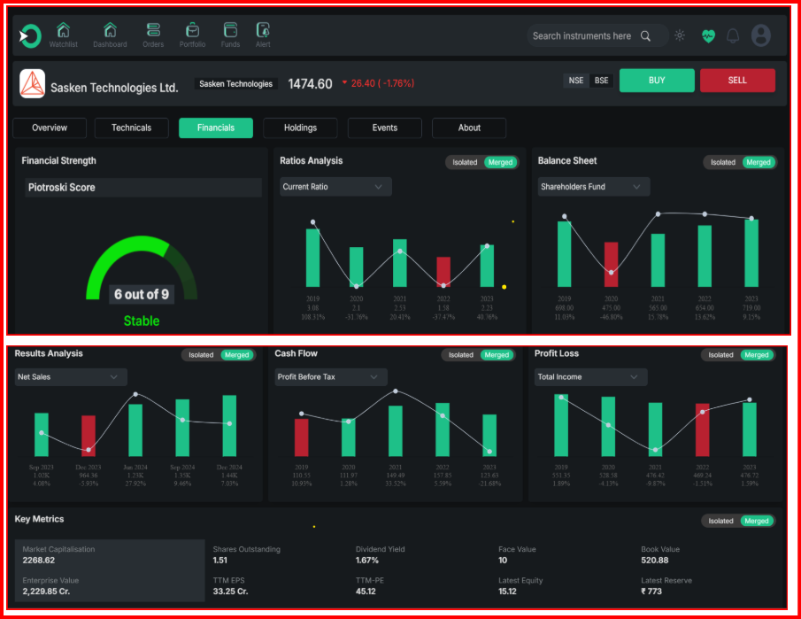Click the Enterprise Value 2,229.85 Cr. value
Image resolution: width=801 pixels, height=619 pixels.
click(47, 592)
